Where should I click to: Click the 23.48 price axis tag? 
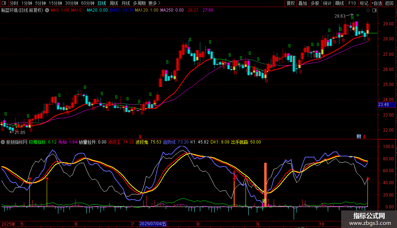[386, 105]
